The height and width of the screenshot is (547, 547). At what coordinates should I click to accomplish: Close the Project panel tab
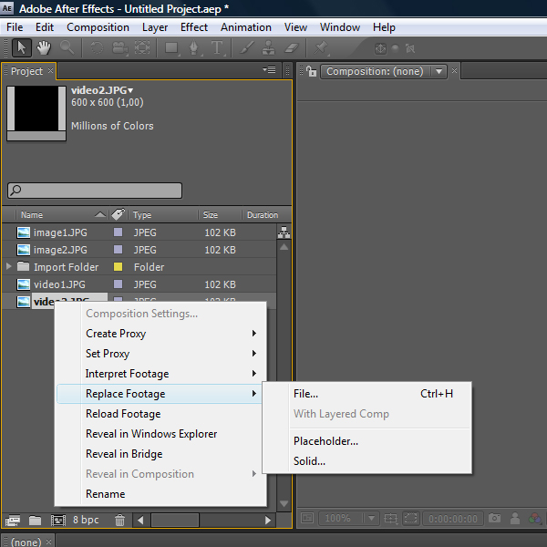coord(50,70)
